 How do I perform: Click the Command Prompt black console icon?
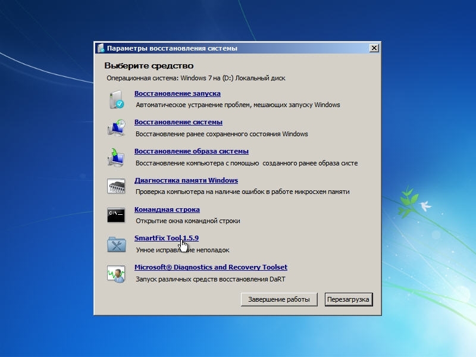(116, 215)
